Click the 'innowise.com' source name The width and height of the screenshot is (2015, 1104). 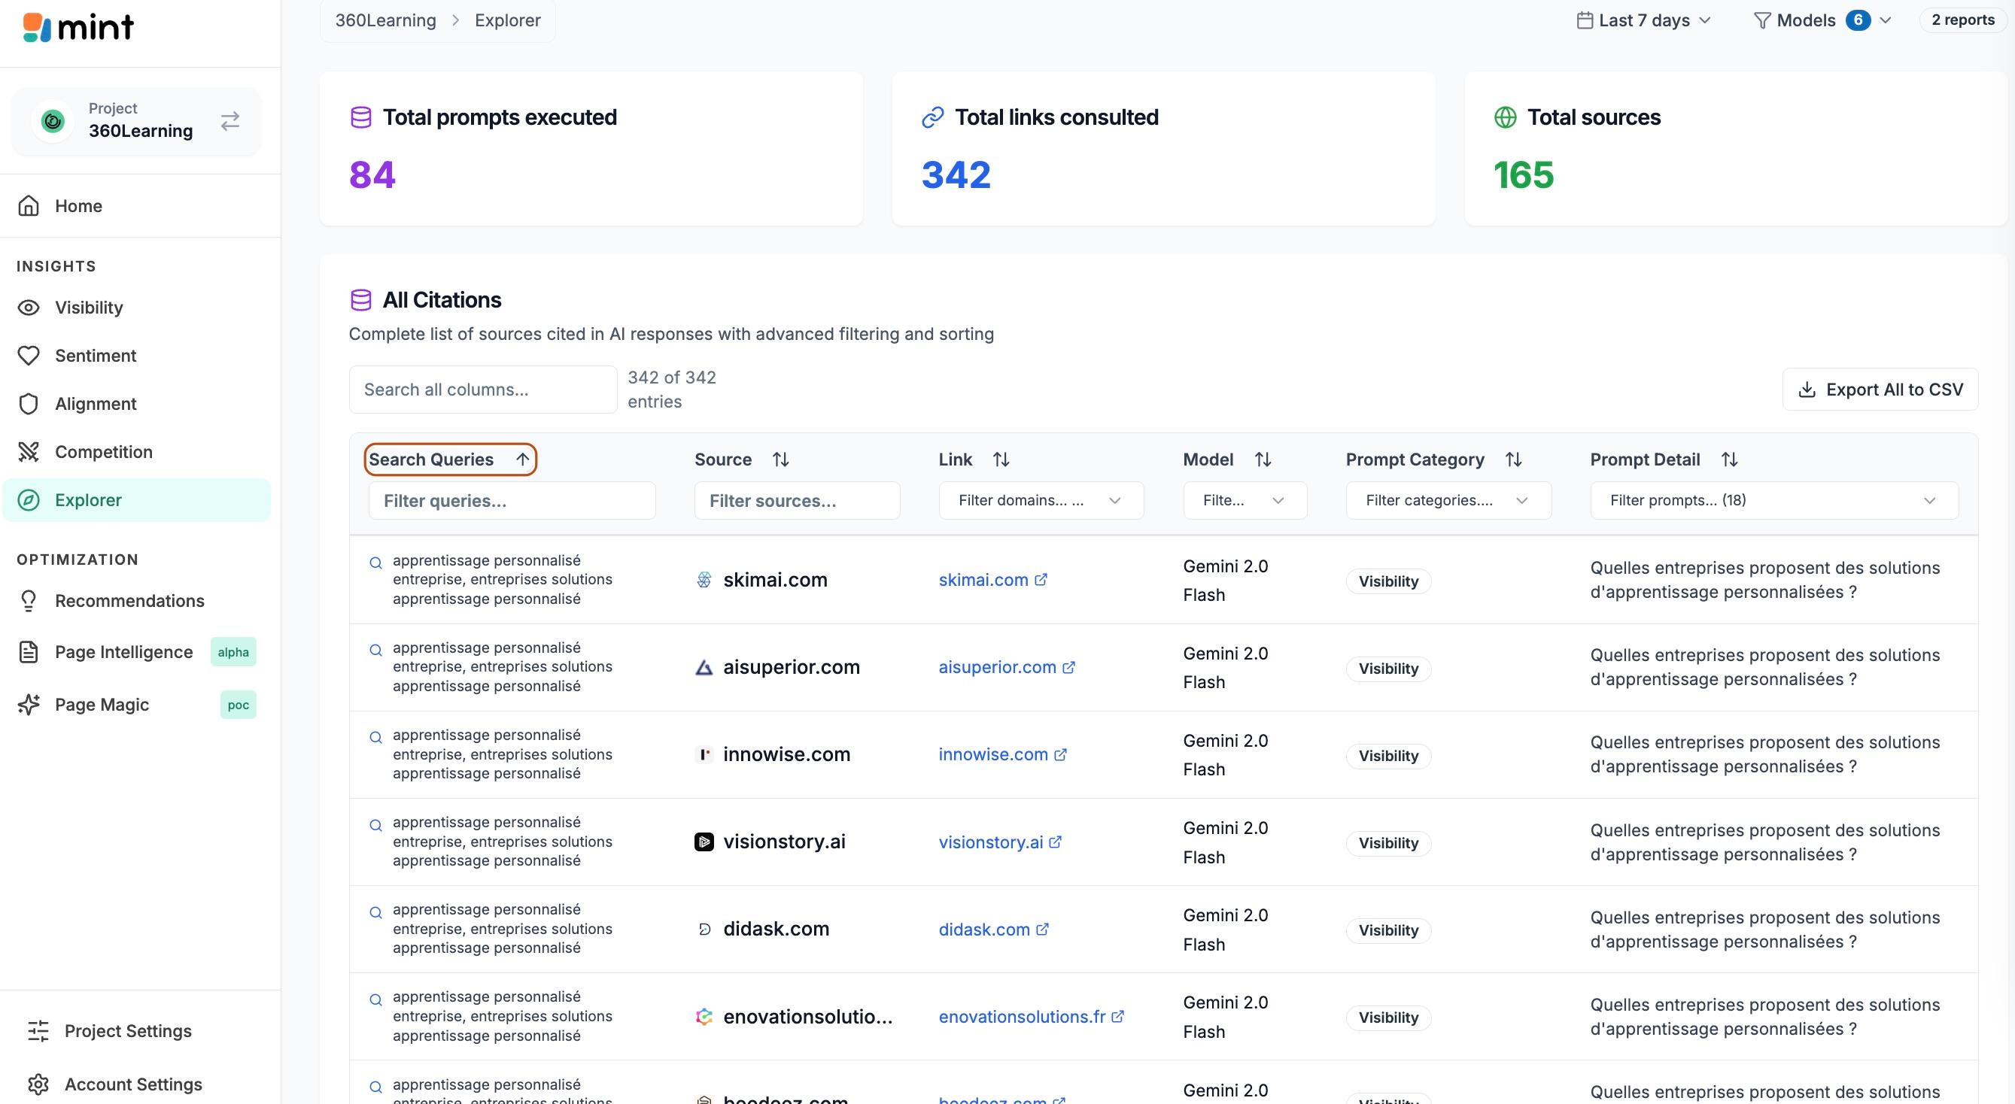tap(786, 754)
